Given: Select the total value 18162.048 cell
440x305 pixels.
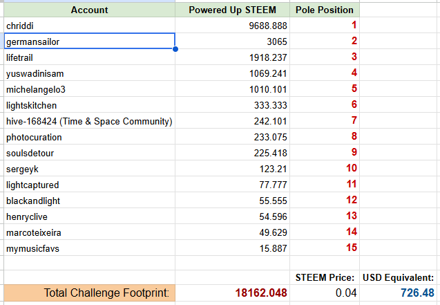Looking at the screenshot, I should (x=232, y=293).
